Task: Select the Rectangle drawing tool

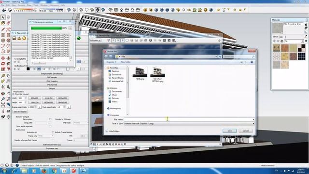Action: [x=3, y=35]
